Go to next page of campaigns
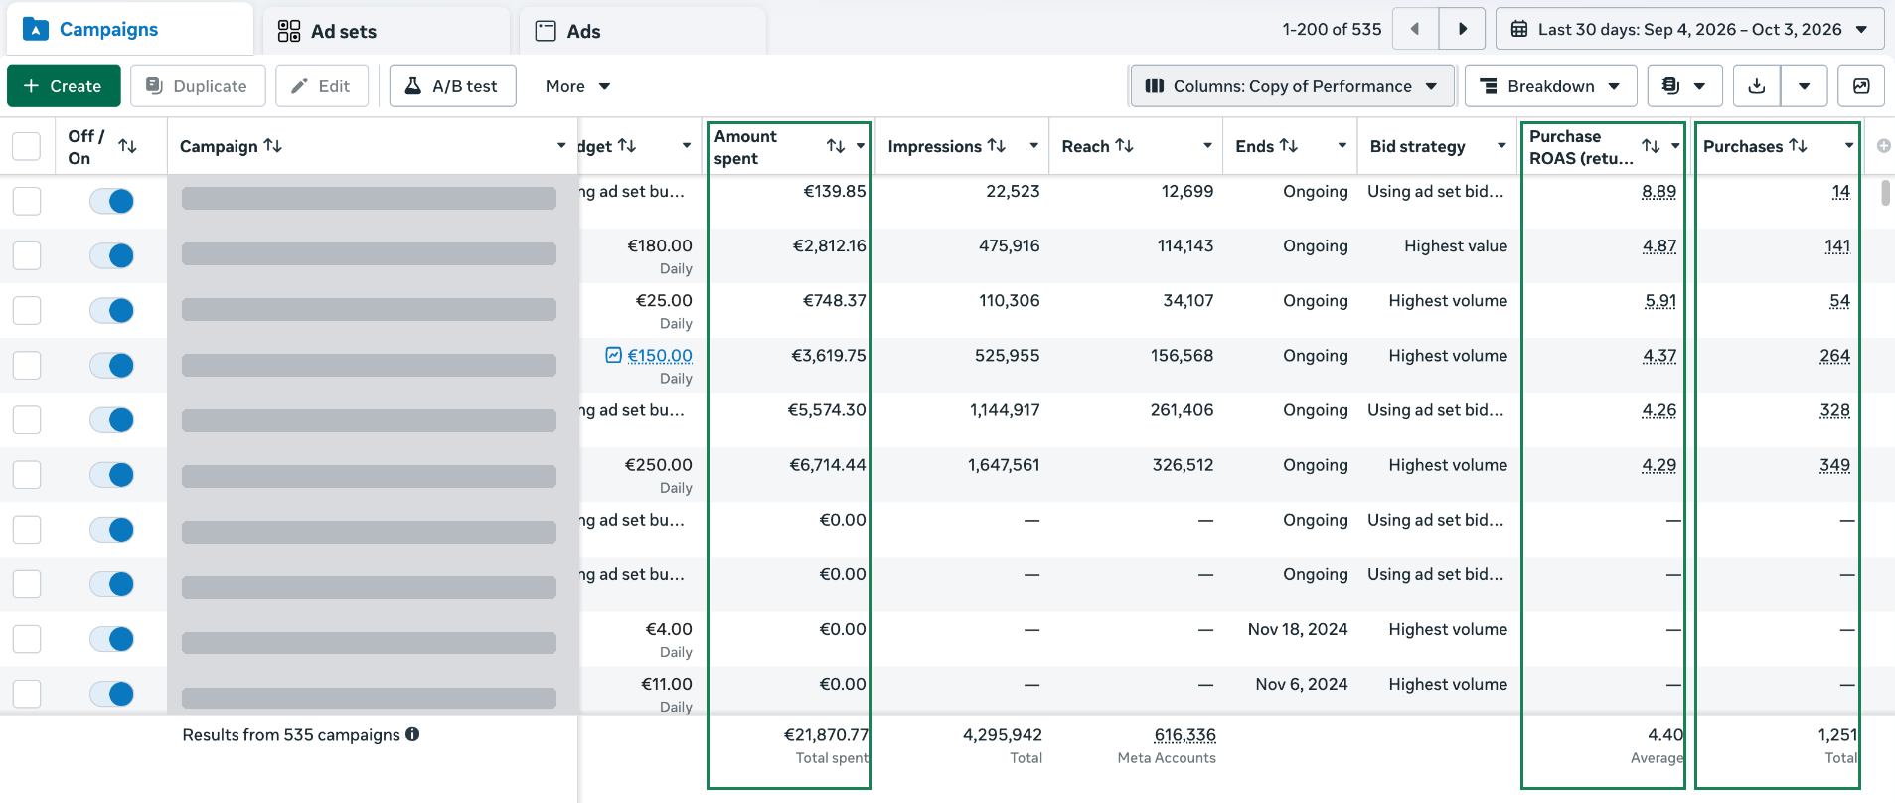The image size is (1895, 803). tap(1462, 29)
